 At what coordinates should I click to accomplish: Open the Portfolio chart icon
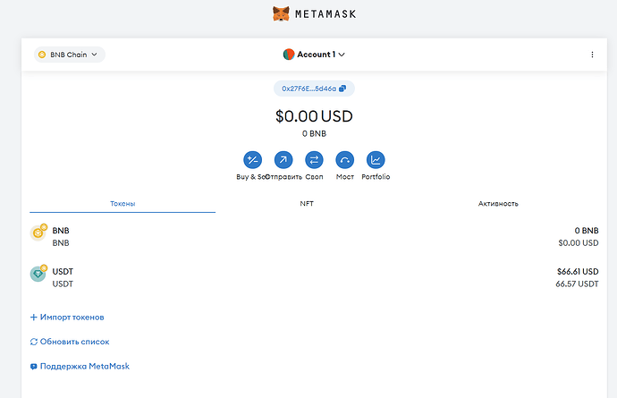point(376,160)
